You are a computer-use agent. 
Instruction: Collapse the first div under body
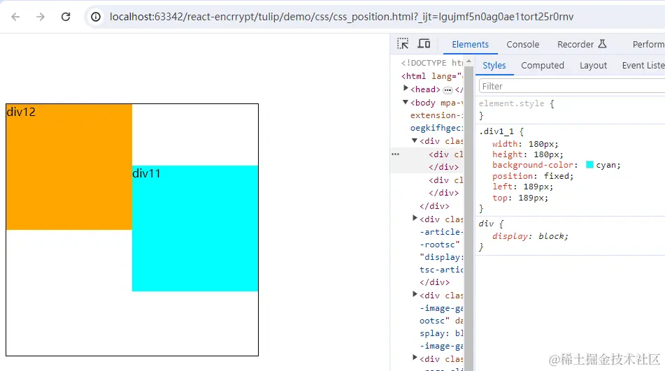415,140
